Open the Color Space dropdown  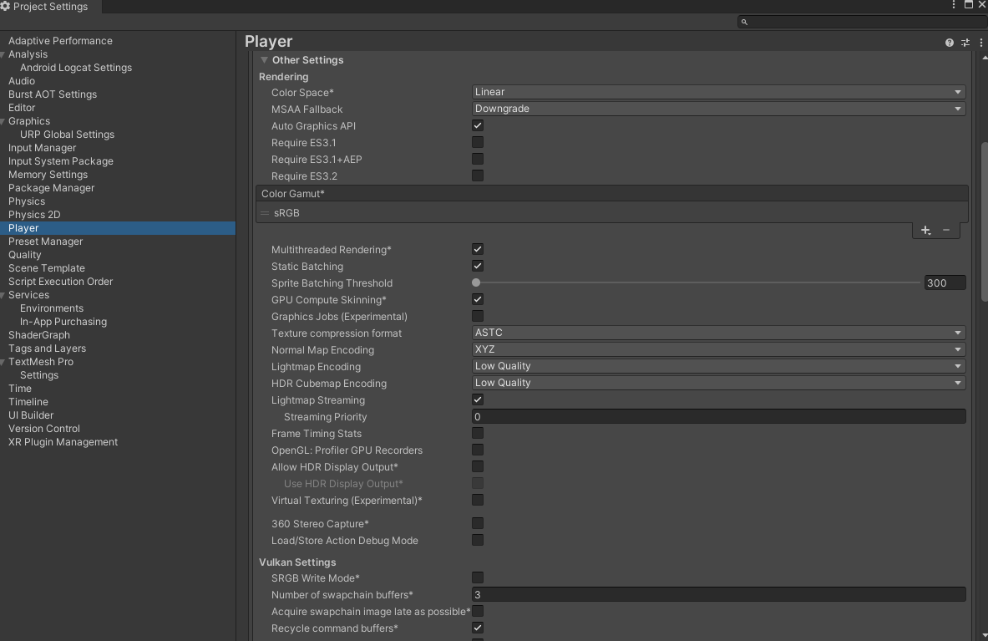pos(717,92)
